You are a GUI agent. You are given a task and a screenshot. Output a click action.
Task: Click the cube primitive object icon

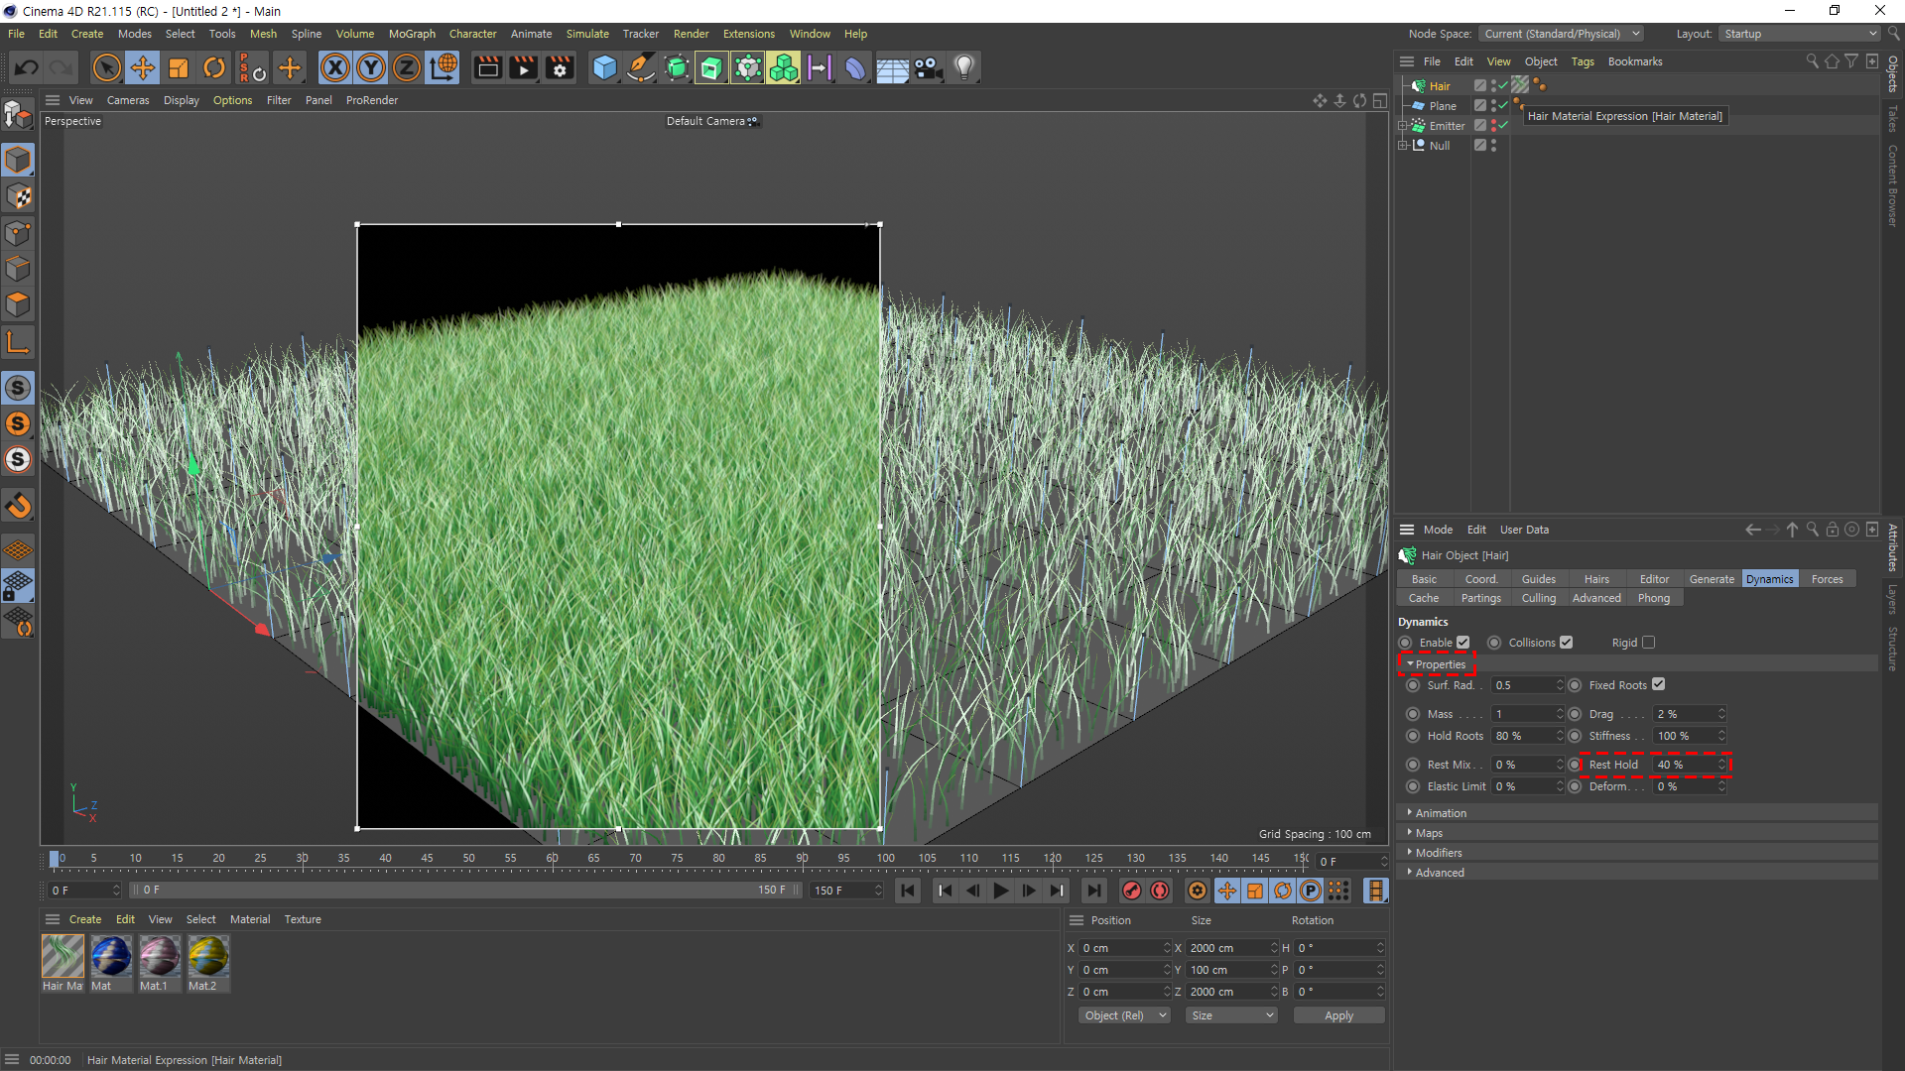click(604, 68)
